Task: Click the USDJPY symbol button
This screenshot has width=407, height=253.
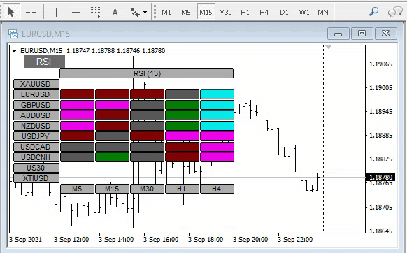Action: coord(36,136)
